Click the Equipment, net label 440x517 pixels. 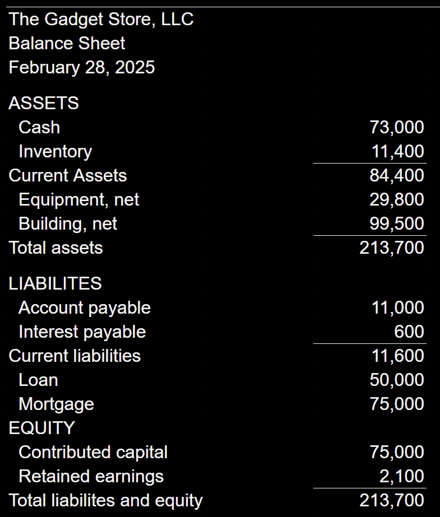click(x=79, y=200)
